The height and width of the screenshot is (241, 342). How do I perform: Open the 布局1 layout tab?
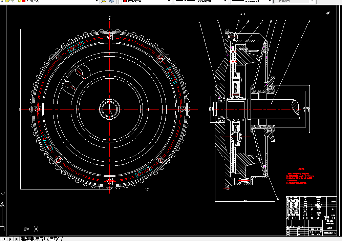coord(40,239)
